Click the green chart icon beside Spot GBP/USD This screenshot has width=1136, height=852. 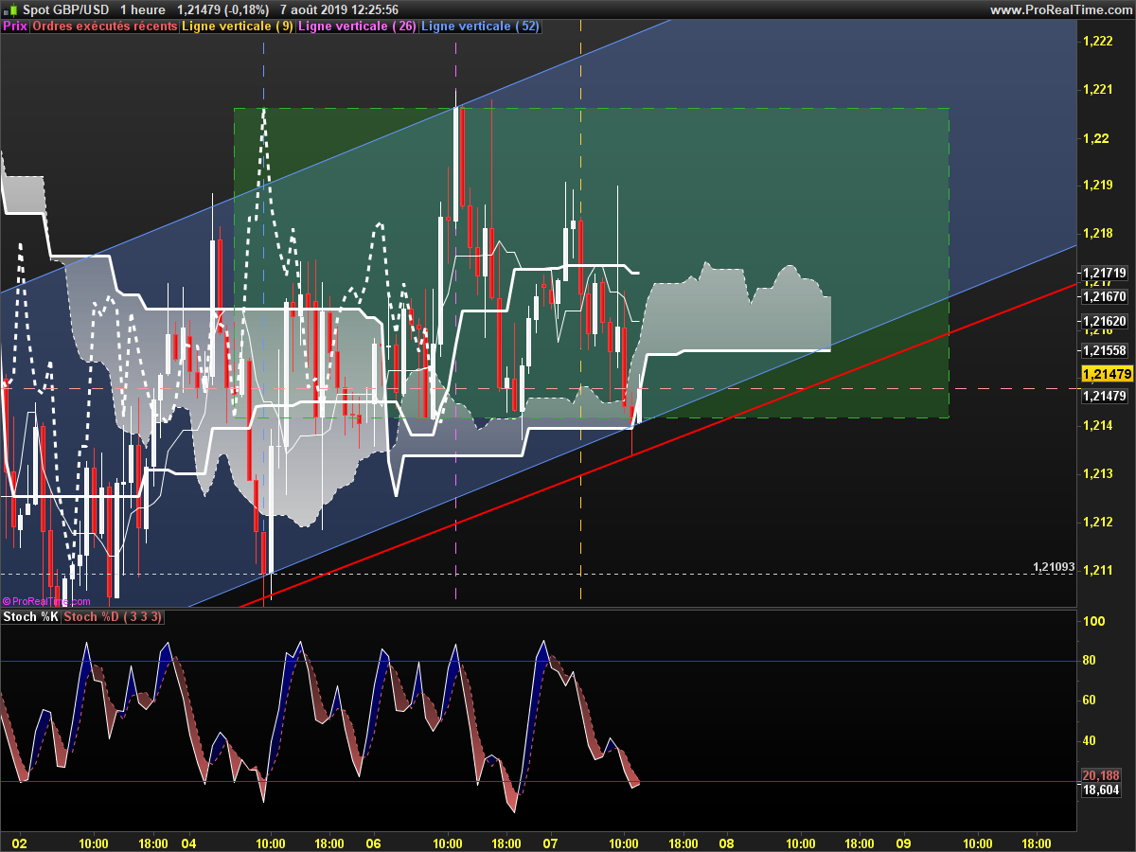point(11,9)
